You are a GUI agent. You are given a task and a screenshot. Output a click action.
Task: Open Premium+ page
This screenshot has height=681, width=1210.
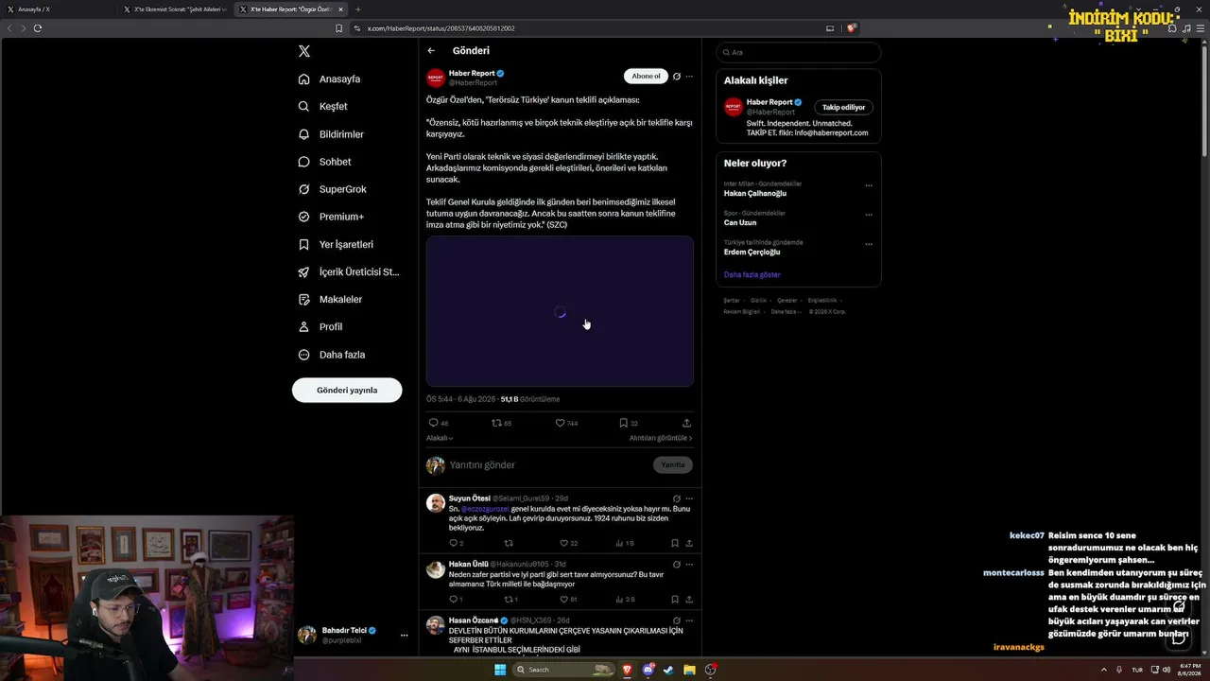(331, 217)
